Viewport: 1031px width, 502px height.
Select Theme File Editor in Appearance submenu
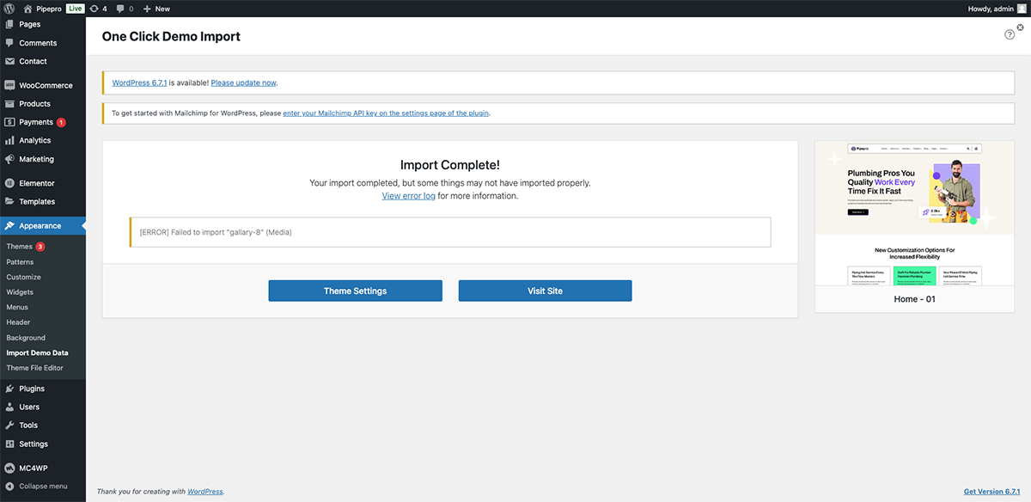(x=34, y=368)
